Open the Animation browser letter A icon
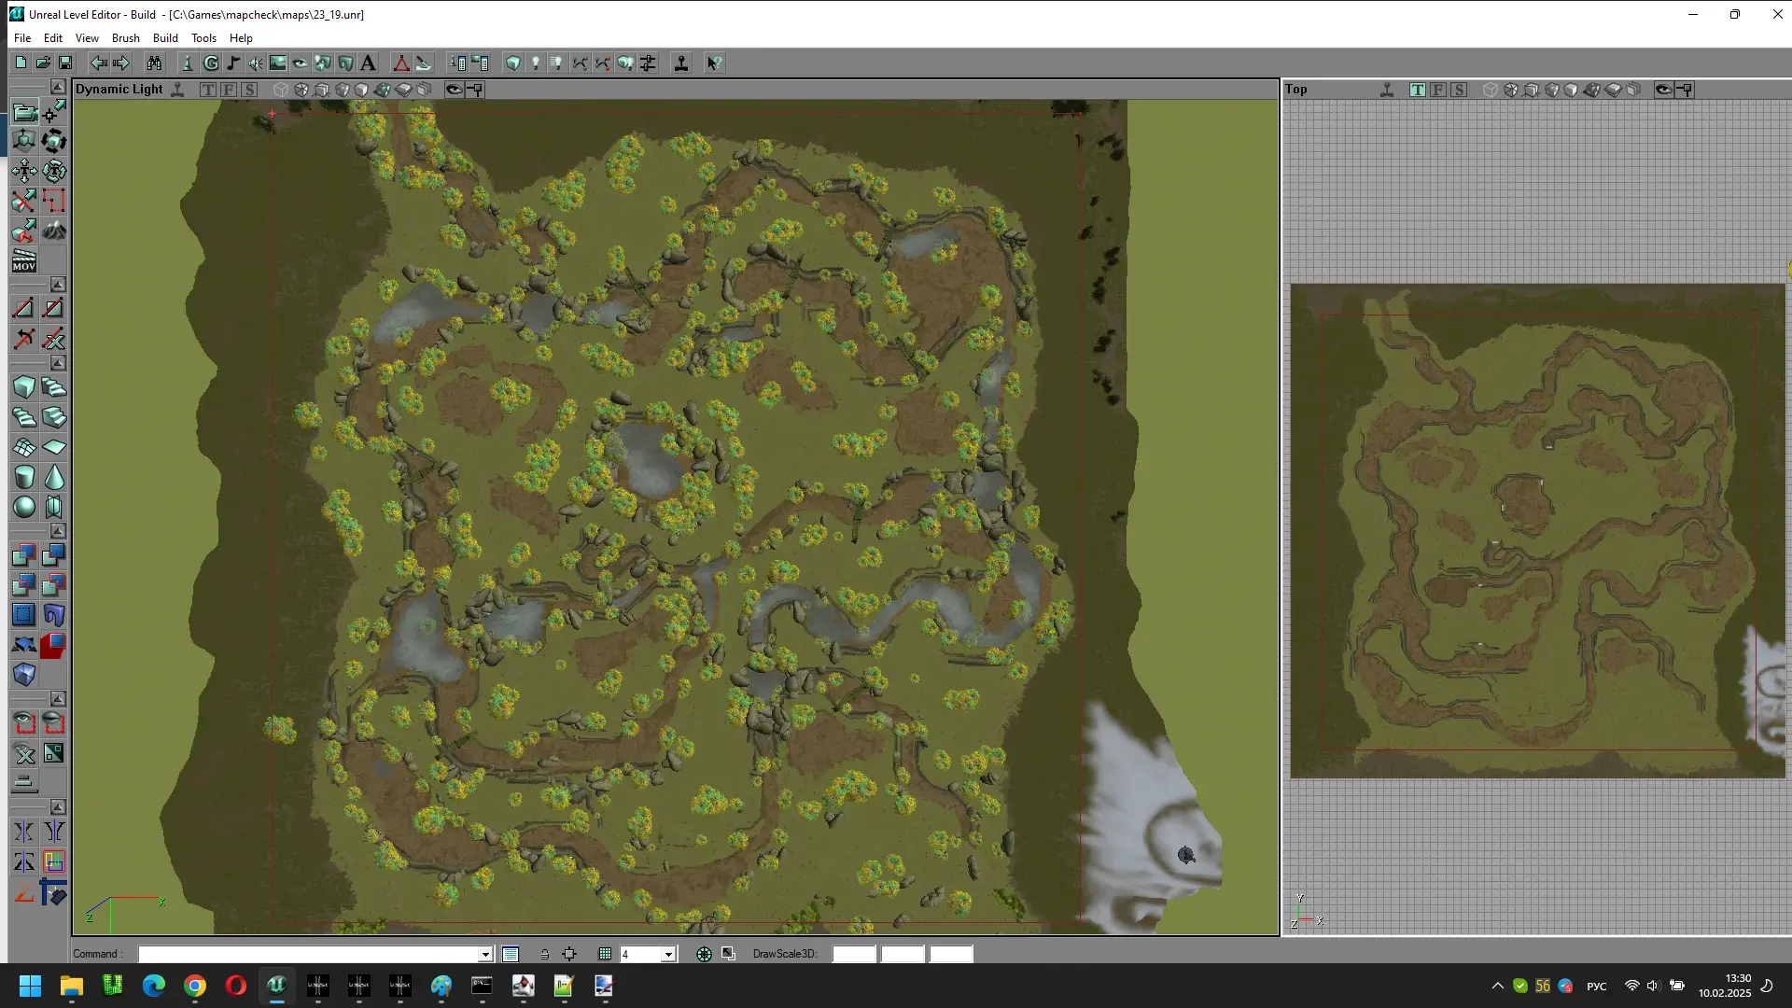 point(368,63)
